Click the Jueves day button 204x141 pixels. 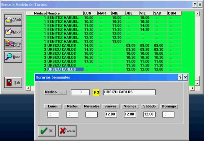[111, 106]
